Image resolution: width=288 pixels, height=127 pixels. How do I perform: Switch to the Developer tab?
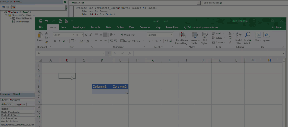[145, 27]
